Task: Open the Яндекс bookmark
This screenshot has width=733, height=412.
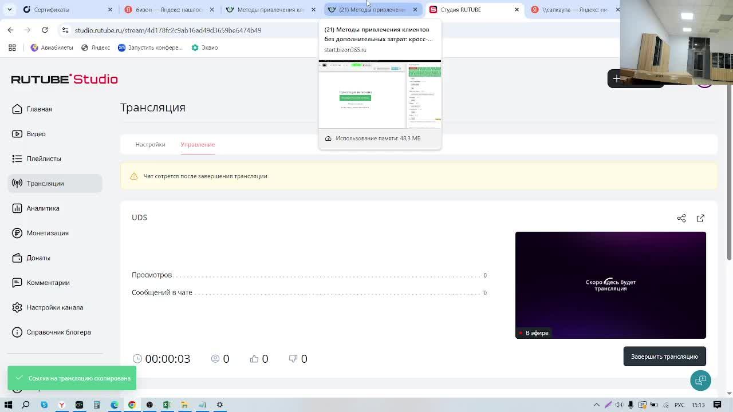Action: [x=96, y=47]
